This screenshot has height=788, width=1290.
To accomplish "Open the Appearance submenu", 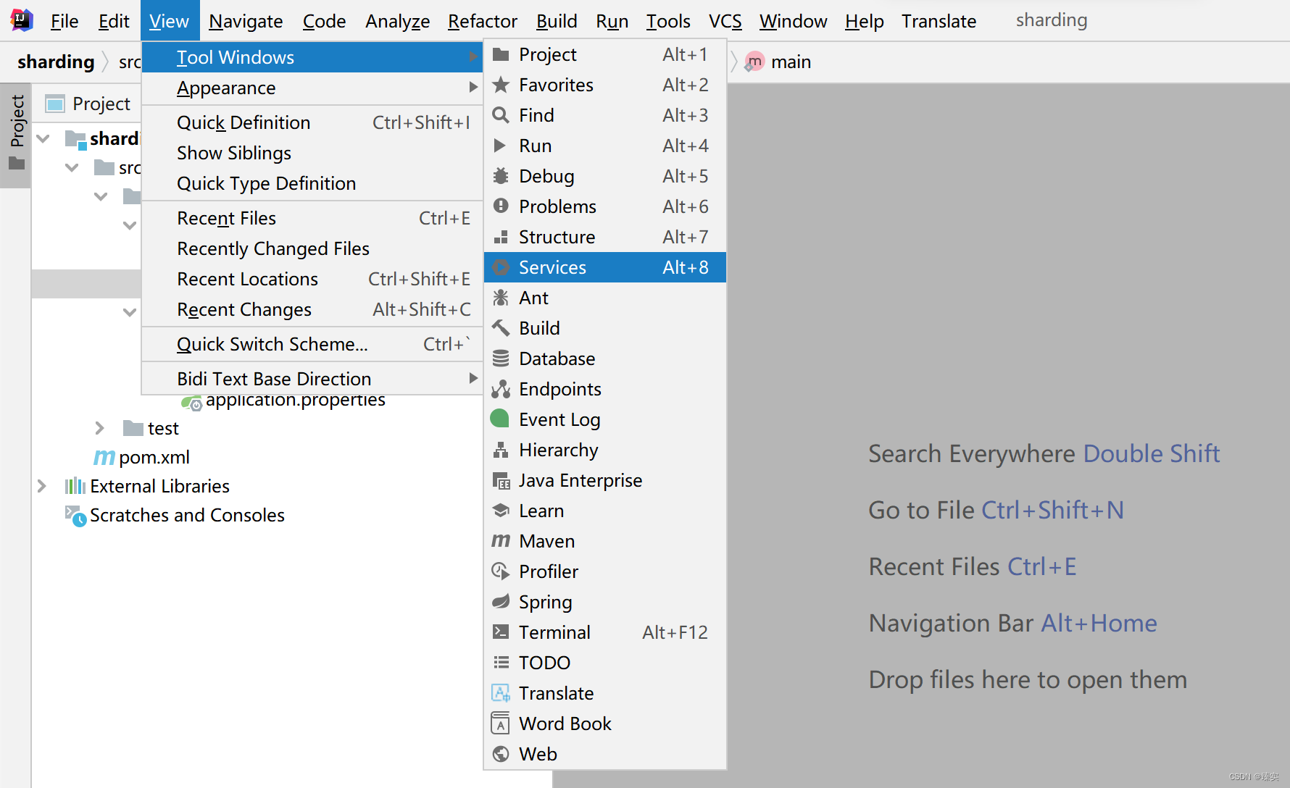I will click(x=312, y=88).
